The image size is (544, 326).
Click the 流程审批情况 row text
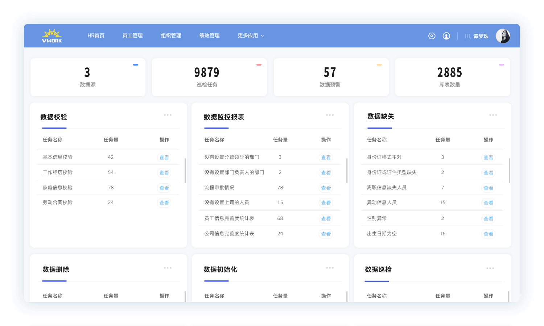coord(219,188)
